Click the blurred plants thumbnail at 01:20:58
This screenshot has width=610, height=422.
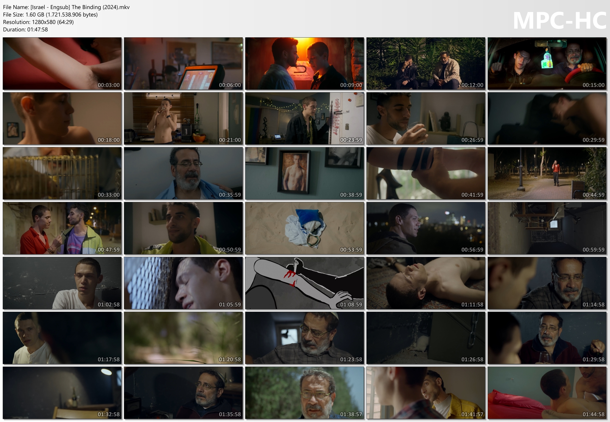point(183,338)
